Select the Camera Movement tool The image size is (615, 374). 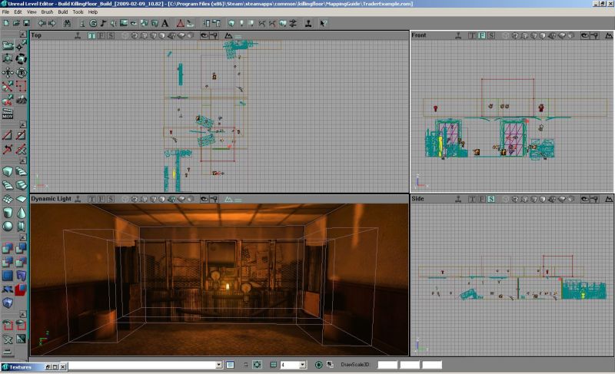tap(8, 45)
